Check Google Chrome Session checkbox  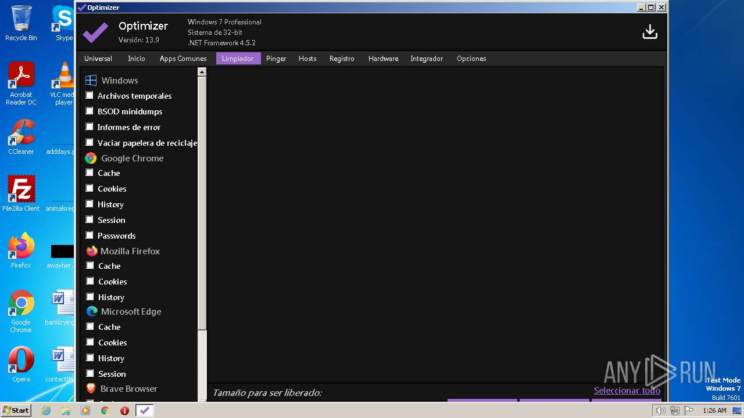click(90, 219)
